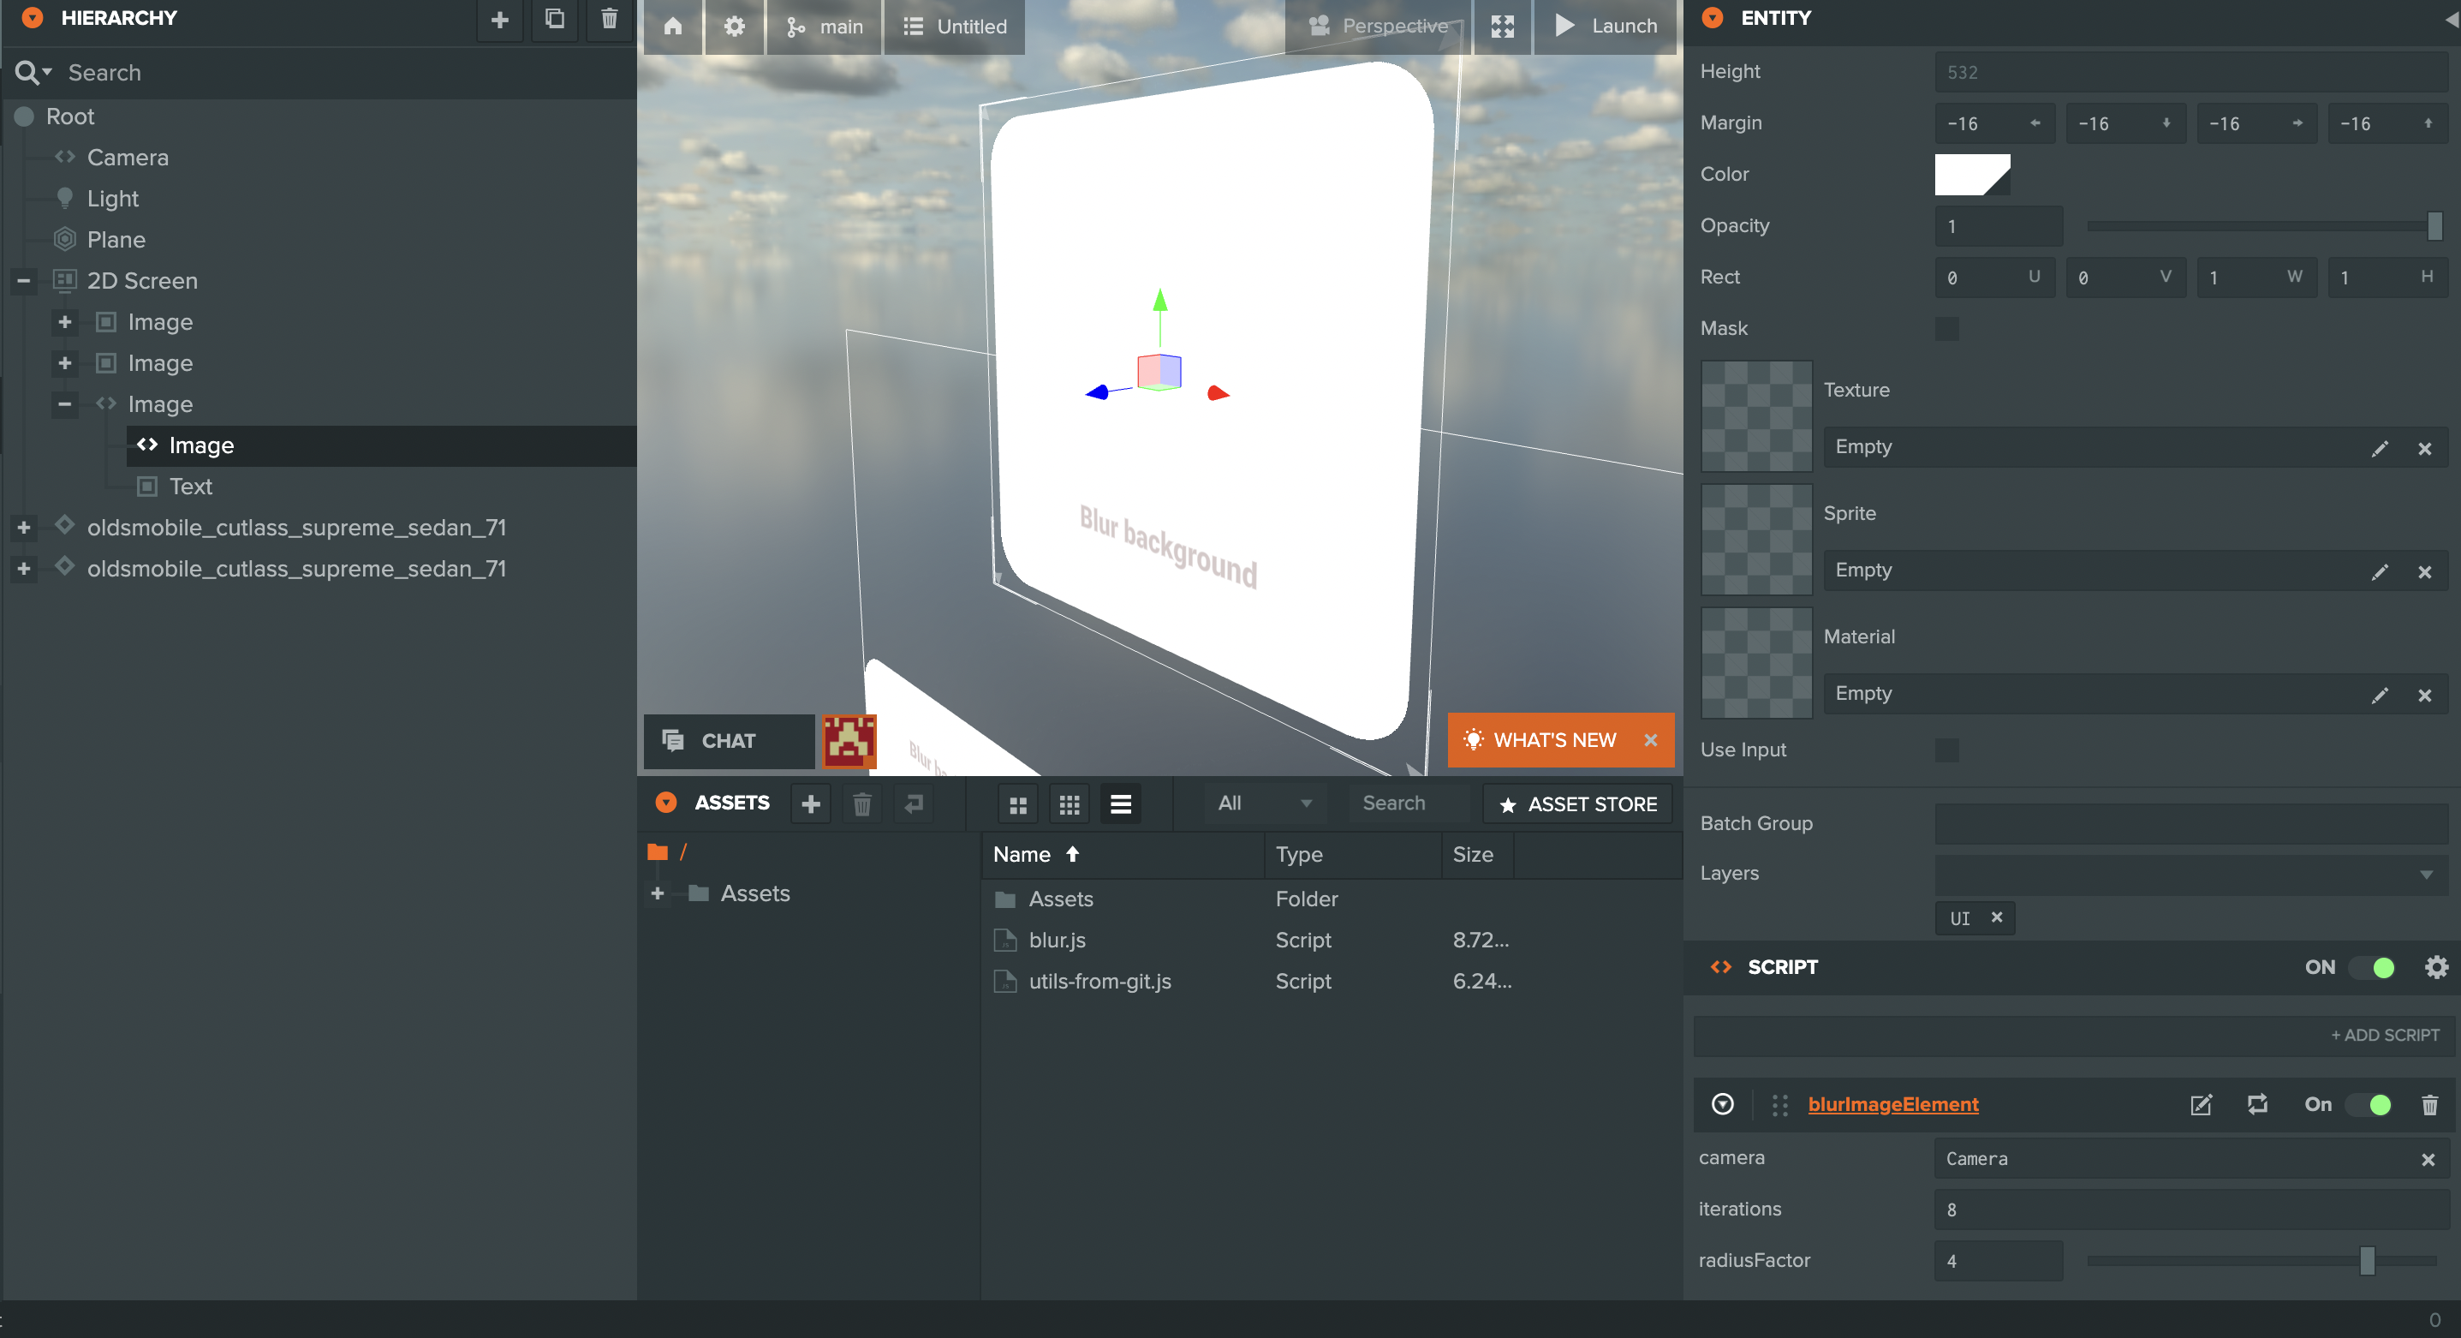Enable the Mask checkbox
This screenshot has width=2461, height=1338.
pos(1947,328)
